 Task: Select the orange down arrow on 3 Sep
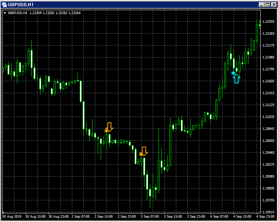click(x=144, y=151)
